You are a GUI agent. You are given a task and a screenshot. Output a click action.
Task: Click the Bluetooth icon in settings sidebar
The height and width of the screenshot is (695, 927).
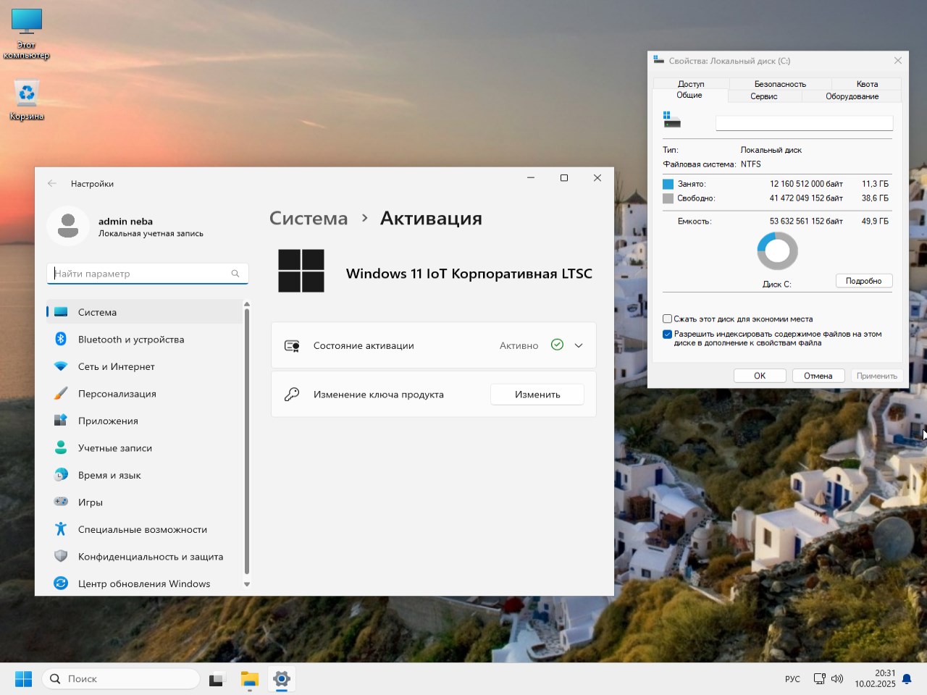coord(61,339)
